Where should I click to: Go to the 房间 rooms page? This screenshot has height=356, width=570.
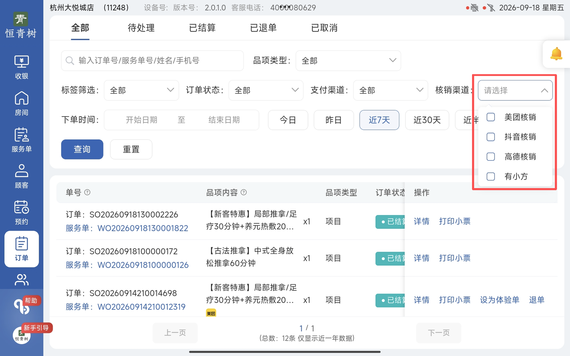(x=22, y=104)
